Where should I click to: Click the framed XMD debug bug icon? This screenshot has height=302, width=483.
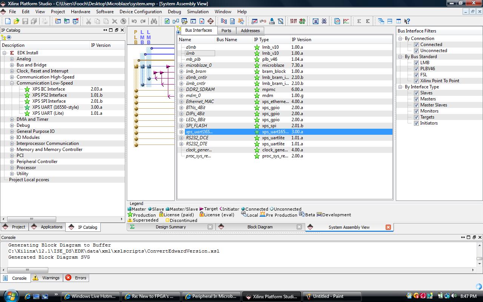(315, 21)
